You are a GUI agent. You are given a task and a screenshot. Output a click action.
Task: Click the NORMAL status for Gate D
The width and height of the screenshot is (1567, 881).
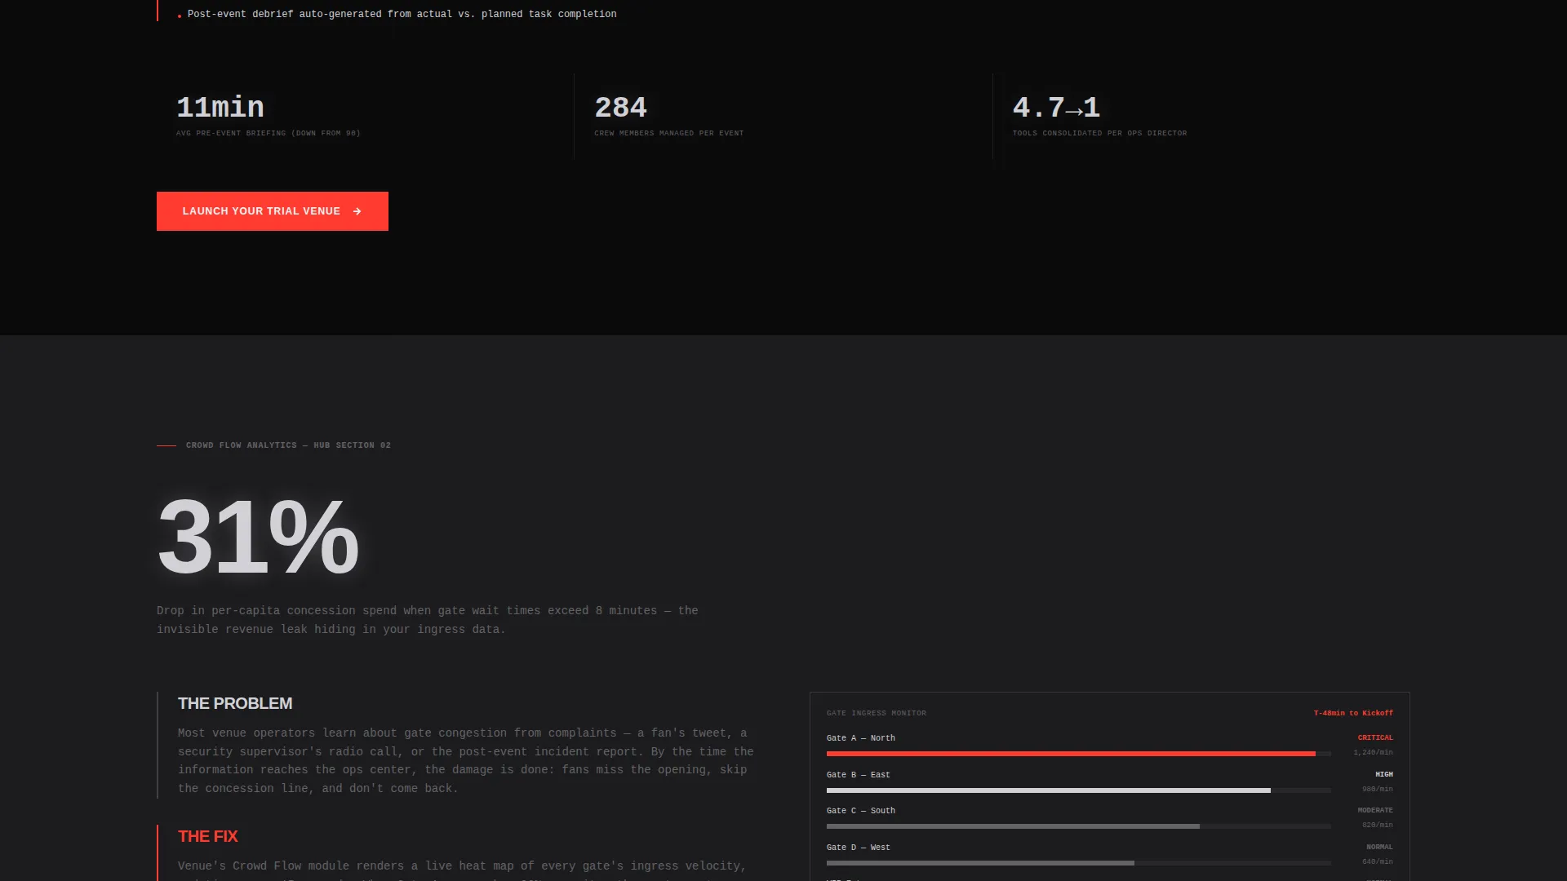click(x=1379, y=847)
